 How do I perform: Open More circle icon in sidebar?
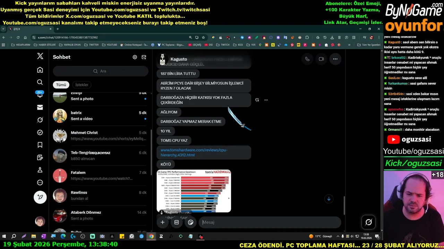40,183
